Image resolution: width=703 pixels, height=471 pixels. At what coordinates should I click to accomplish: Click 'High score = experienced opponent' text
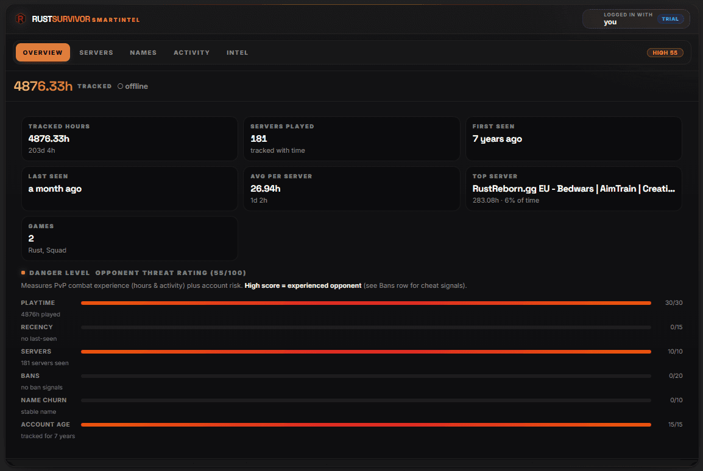point(303,285)
